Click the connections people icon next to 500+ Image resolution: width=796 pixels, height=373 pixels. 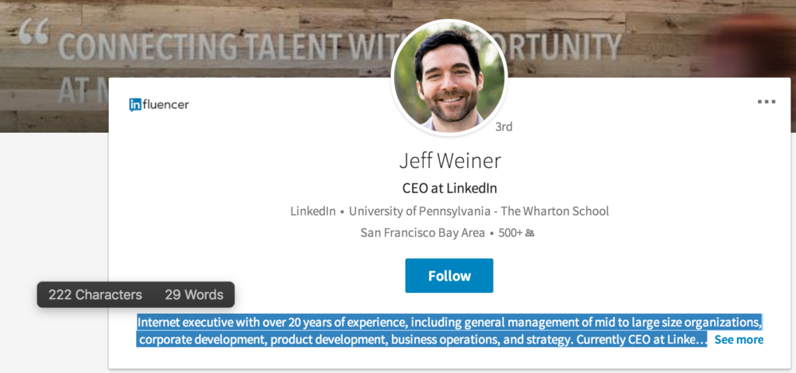point(530,233)
